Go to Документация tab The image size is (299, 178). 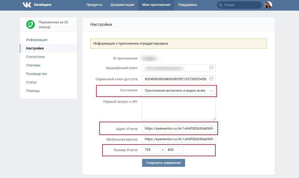click(122, 5)
